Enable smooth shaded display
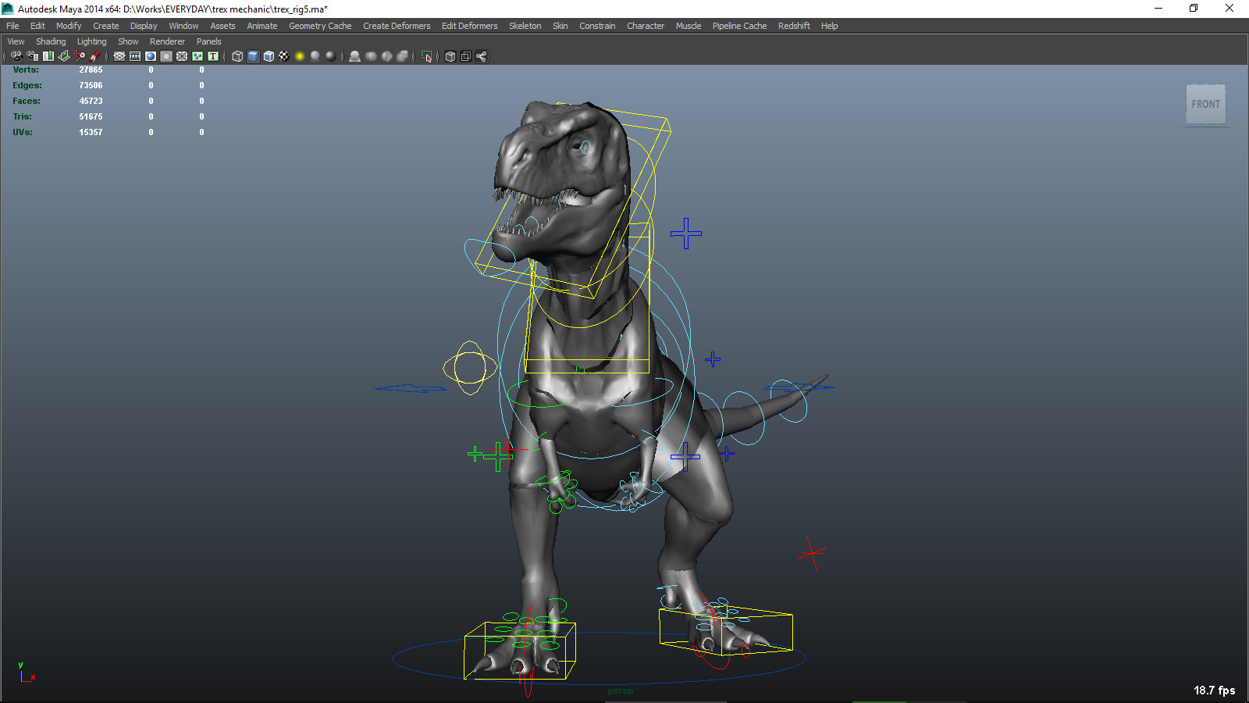This screenshot has height=703, width=1249. (x=252, y=55)
